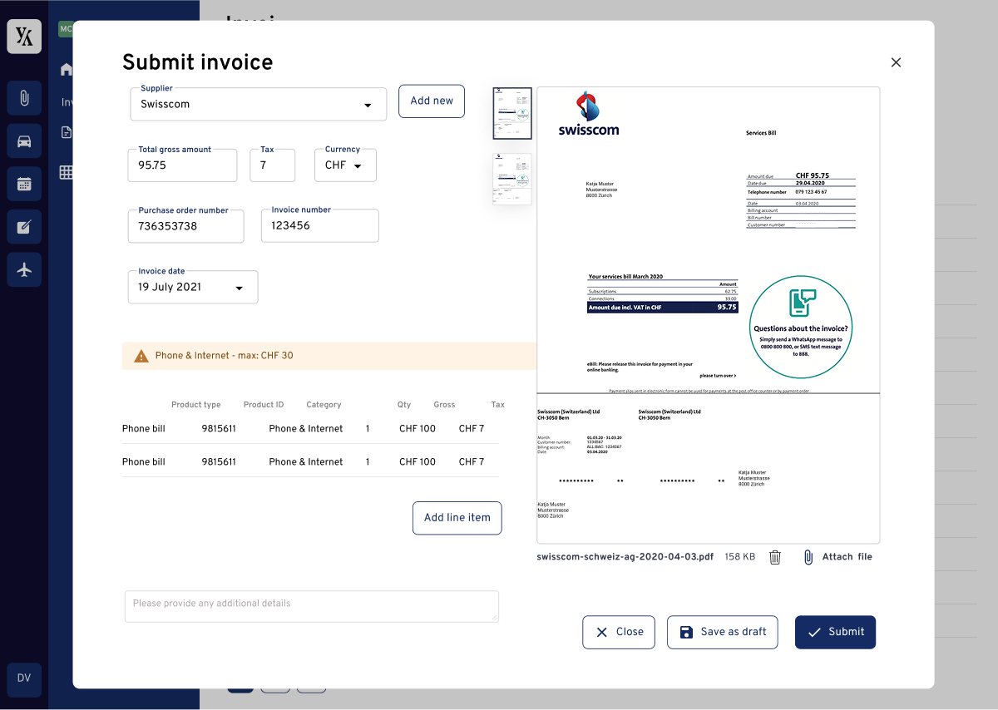Open the Supplier dropdown showing Swisscom

258,104
